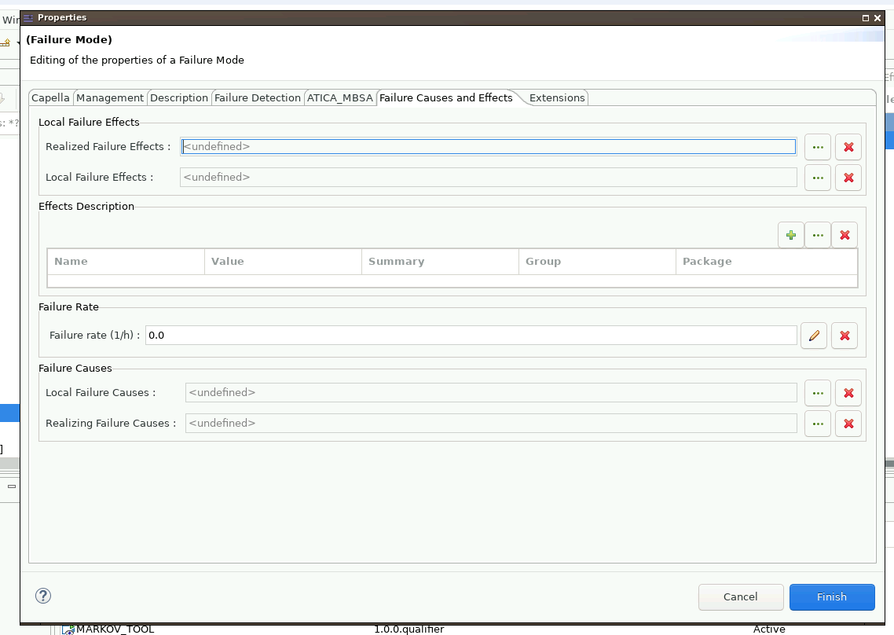Viewport: 894px width, 635px height.
Task: Focus the Local Failure Causes field
Action: tap(491, 392)
